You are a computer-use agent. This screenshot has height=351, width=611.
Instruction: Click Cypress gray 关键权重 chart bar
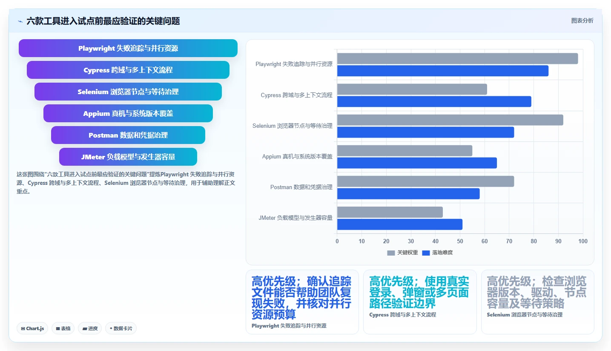412,89
